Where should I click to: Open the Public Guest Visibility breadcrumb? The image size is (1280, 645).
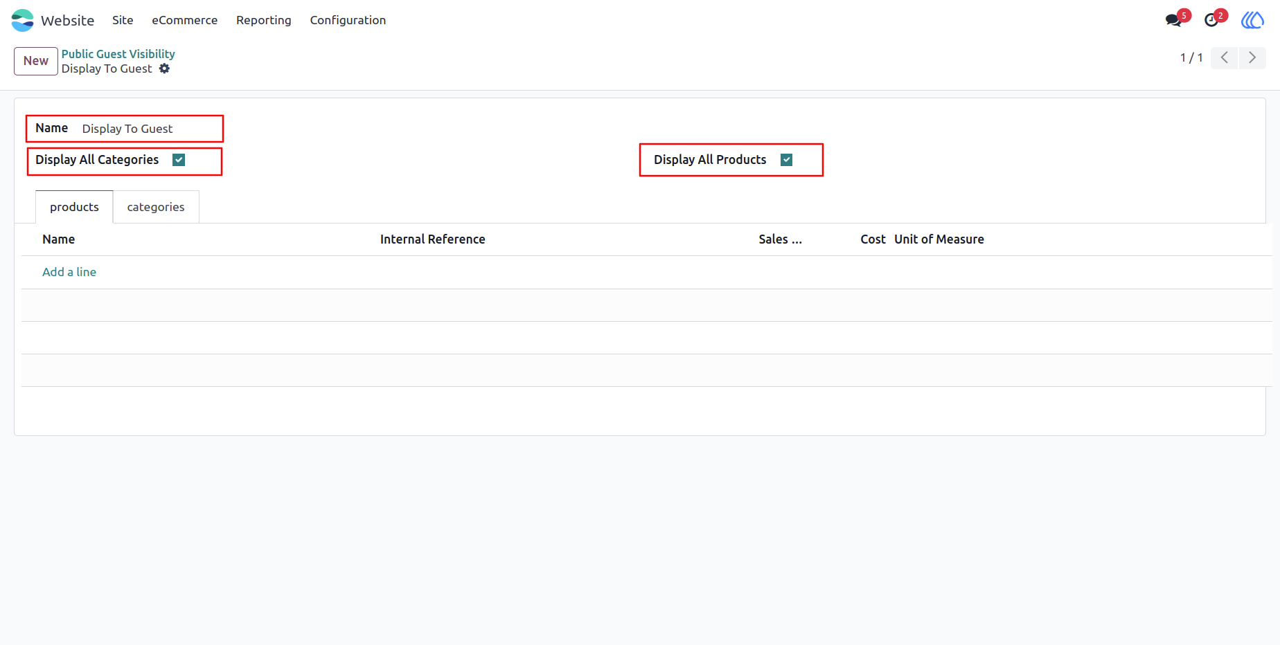tap(118, 54)
